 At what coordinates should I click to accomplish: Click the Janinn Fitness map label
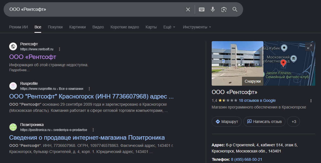click(287, 75)
